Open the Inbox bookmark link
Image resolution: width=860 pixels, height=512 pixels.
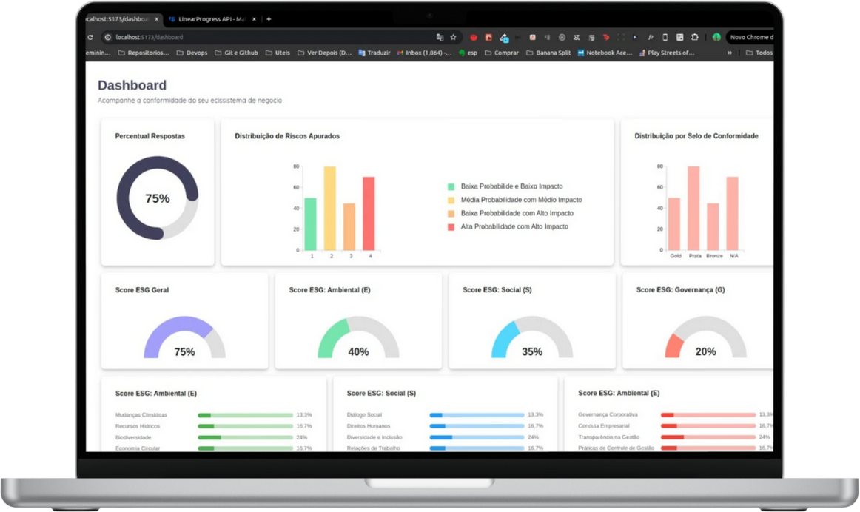pyautogui.click(x=424, y=53)
